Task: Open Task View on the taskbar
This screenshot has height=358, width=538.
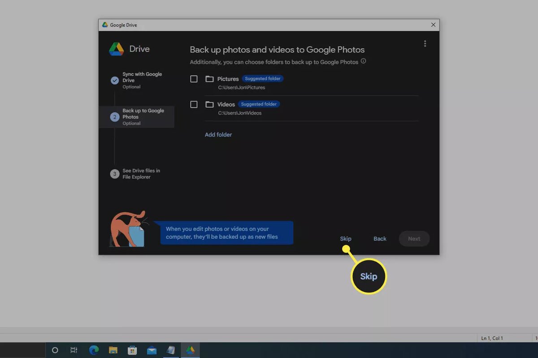Action: [x=74, y=350]
